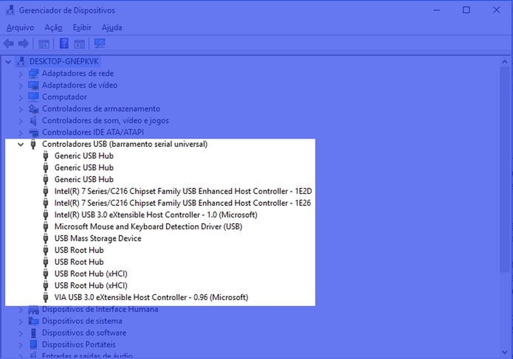The image size is (513, 359).
Task: Expand Controladores de som, vídeo e jogos
Action: click(x=21, y=121)
